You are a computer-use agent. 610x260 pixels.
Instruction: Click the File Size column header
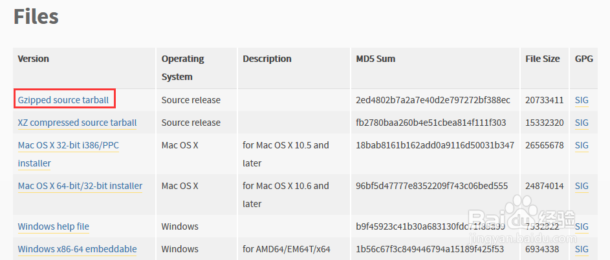coord(542,59)
